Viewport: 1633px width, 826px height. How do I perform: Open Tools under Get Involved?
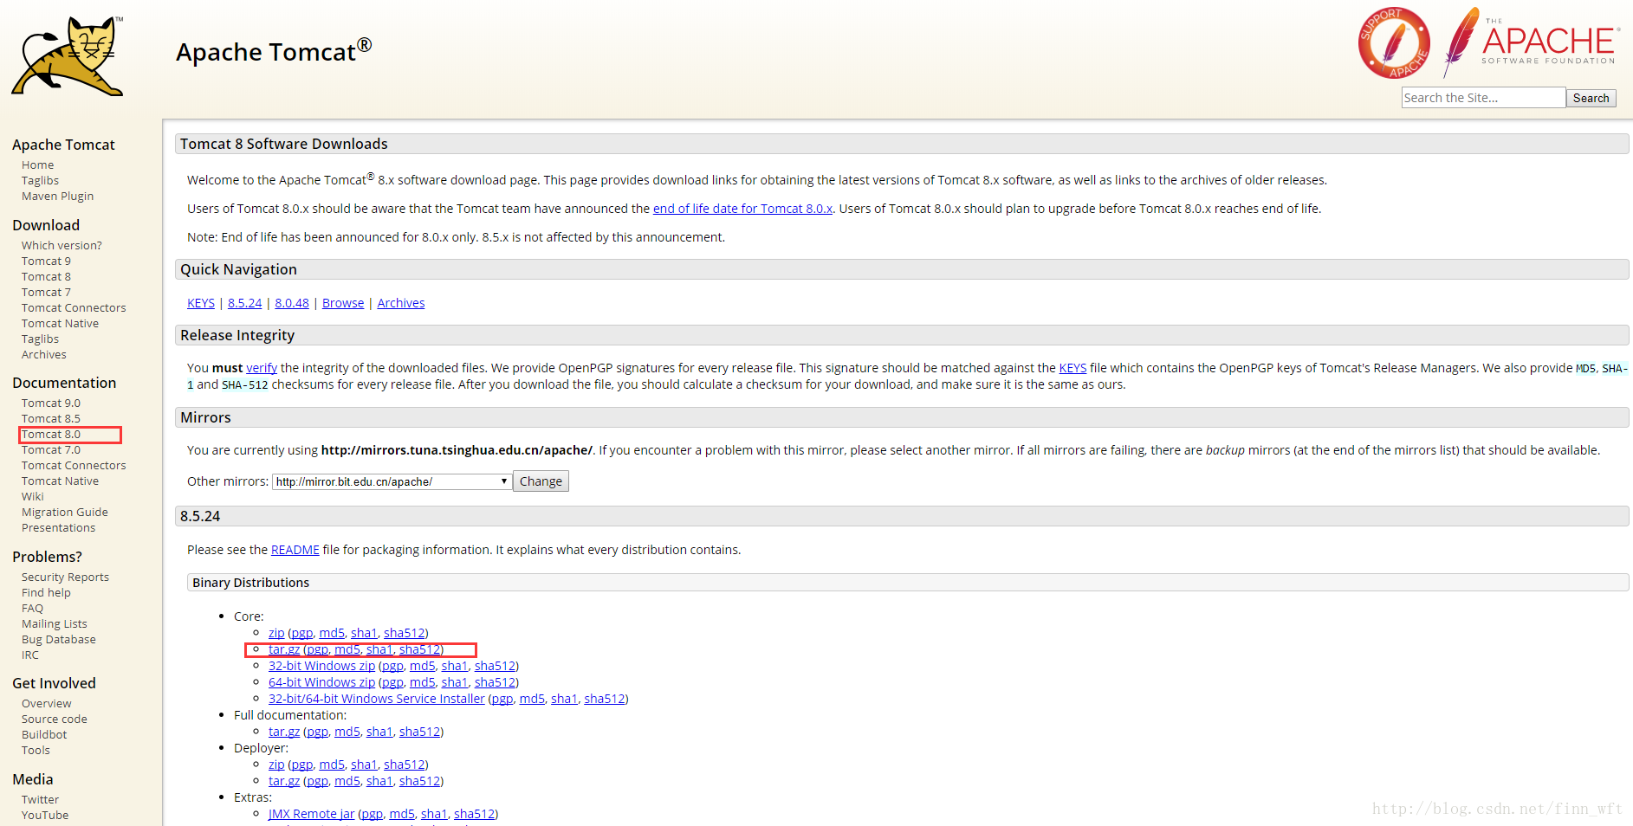point(36,751)
